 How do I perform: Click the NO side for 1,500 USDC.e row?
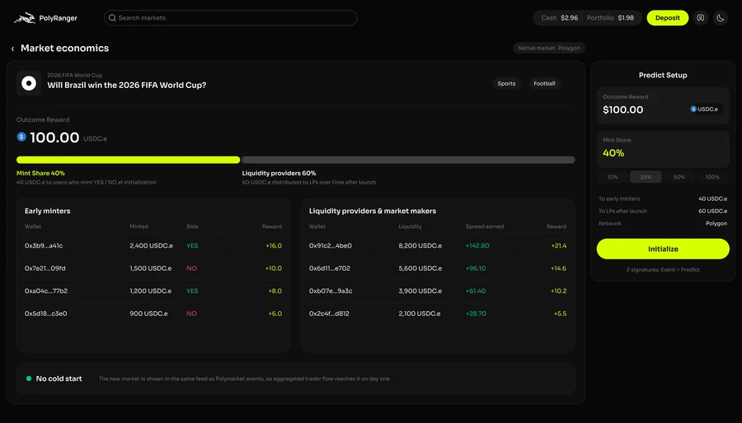click(x=191, y=268)
